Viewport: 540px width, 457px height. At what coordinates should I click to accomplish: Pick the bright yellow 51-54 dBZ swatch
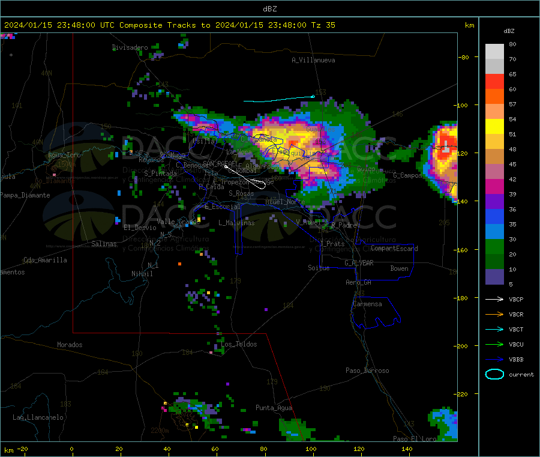click(494, 127)
